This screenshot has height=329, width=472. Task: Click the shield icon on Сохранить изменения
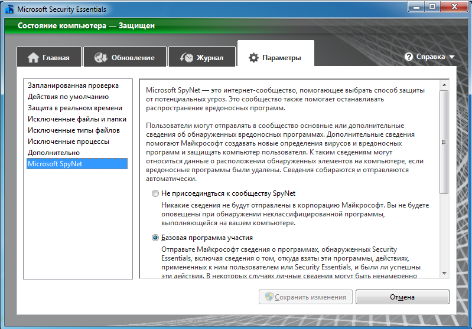tap(269, 297)
